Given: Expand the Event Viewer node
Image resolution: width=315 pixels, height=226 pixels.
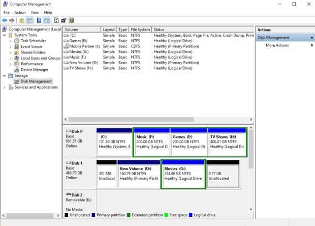Looking at the screenshot, I should click(x=11, y=47).
